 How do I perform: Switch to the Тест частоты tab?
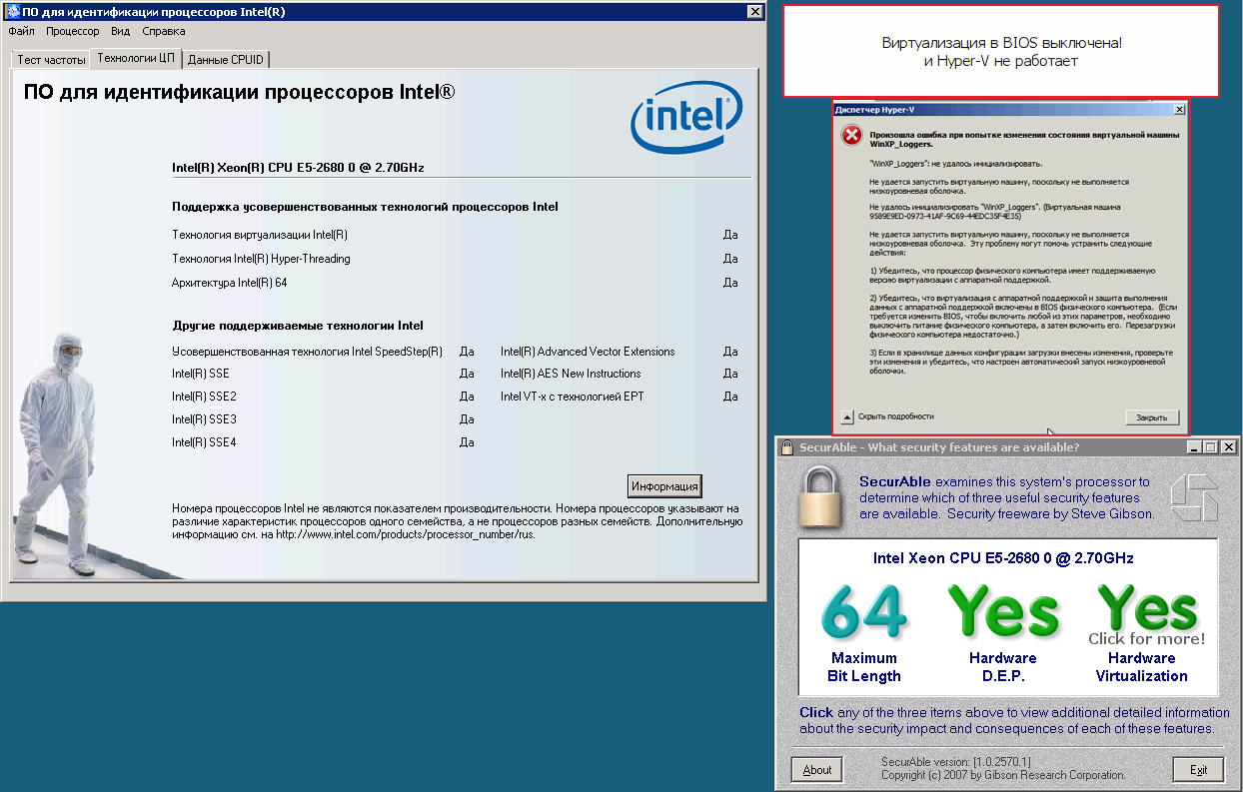coord(51,60)
